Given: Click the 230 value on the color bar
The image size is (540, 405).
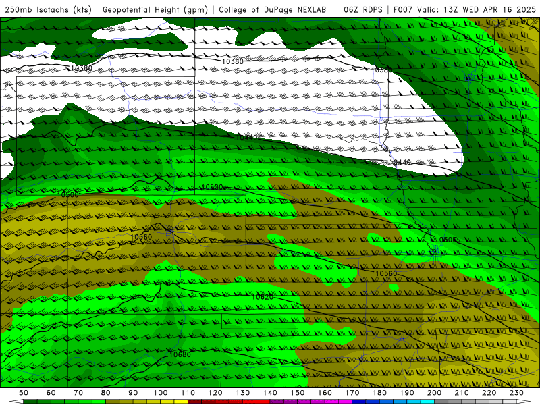Looking at the screenshot, I should 516,393.
